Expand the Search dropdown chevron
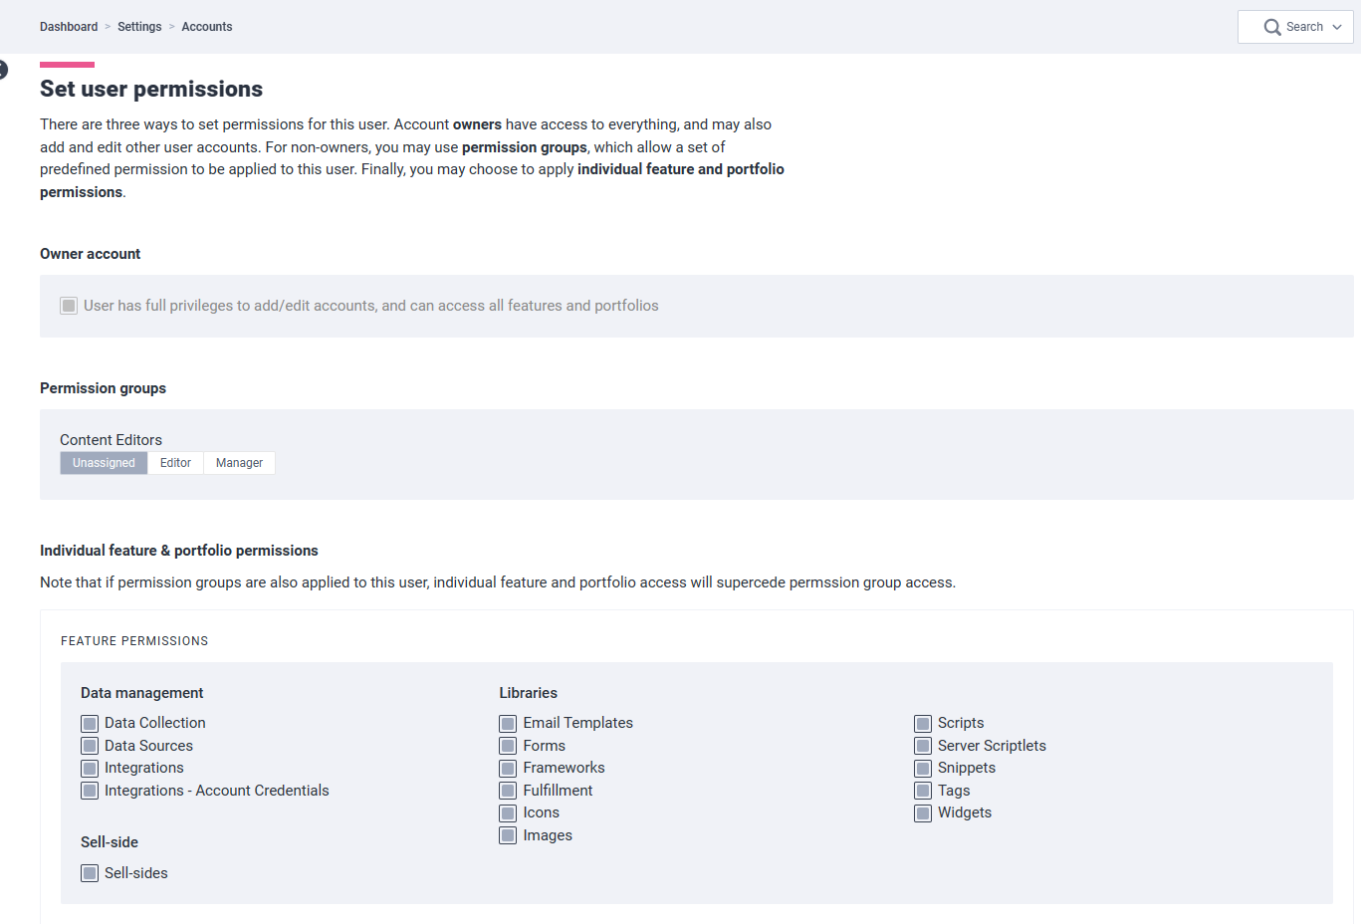This screenshot has height=924, width=1361. (1337, 27)
